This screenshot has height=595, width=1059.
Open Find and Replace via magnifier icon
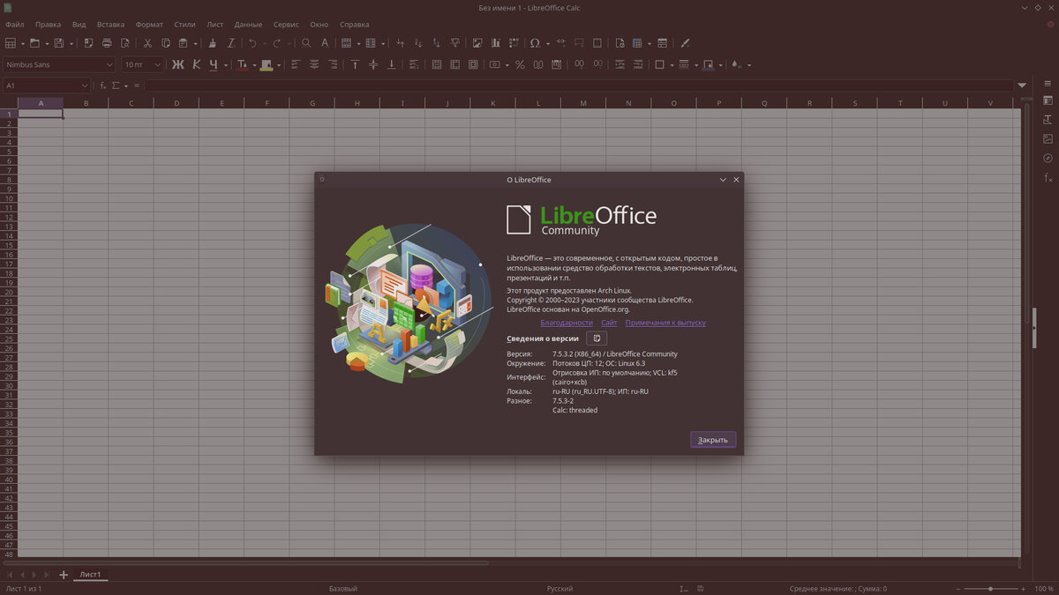306,42
